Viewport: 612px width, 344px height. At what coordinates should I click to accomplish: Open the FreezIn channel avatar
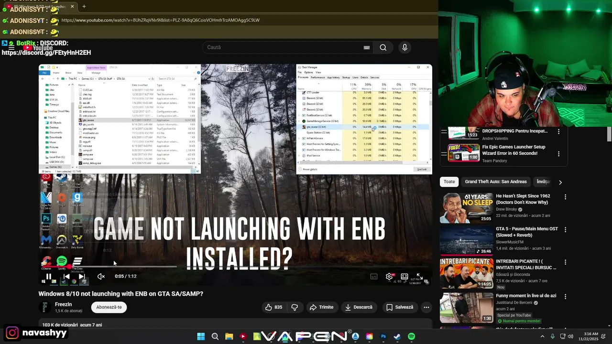(x=45, y=307)
